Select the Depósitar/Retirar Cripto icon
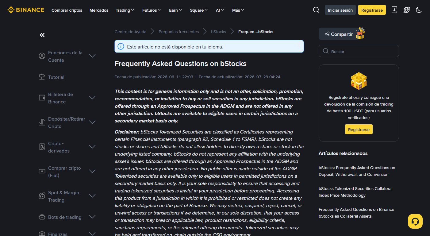This screenshot has width=430, height=236. pyautogui.click(x=42, y=122)
